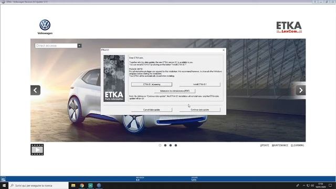Select the first carousel dot

tap(160, 145)
